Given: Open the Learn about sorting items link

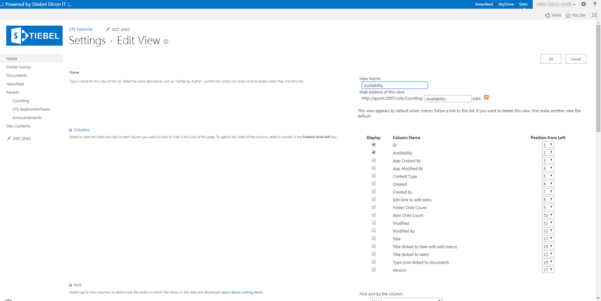Looking at the screenshot, I should (x=242, y=292).
